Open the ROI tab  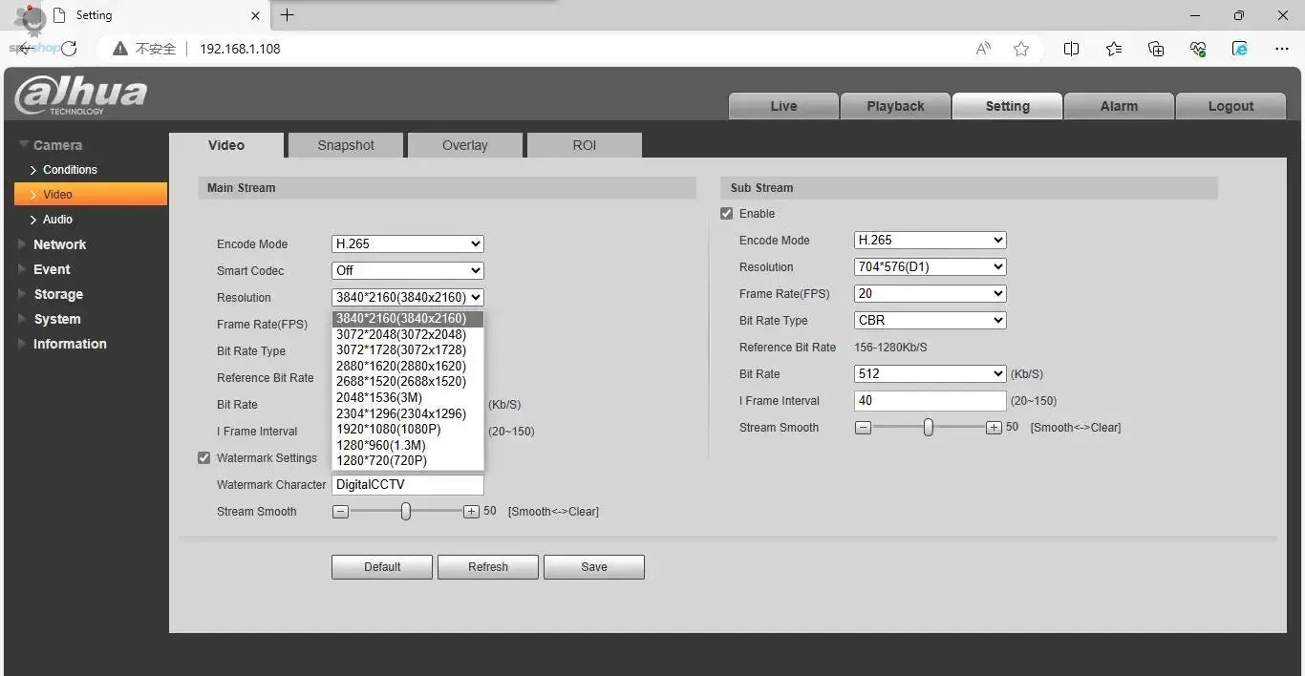(x=584, y=144)
